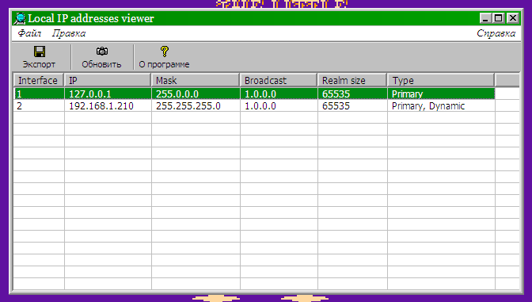Sort by the IP column header

tap(108, 81)
